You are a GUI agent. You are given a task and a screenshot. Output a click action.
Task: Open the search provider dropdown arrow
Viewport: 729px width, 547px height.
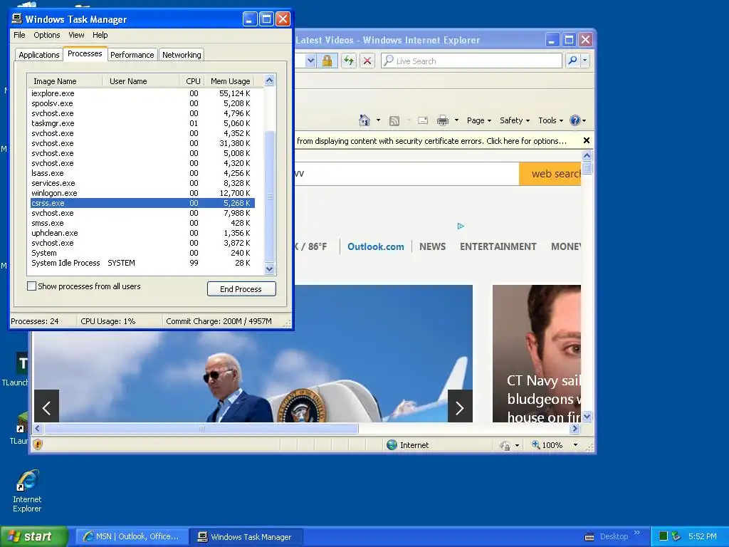point(585,61)
